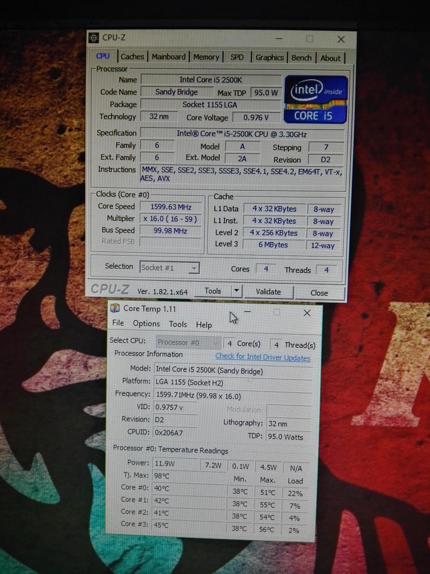Switch to the Graphics tab
The width and height of the screenshot is (430, 574).
(270, 57)
